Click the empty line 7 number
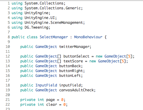Viewport: 143px width, 110px height. point(9,32)
